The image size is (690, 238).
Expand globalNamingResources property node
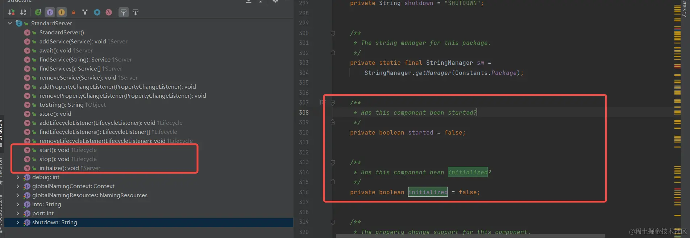[x=18, y=195]
